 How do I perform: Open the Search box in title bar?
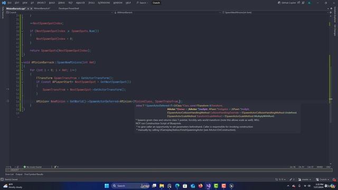(x=142, y=3)
